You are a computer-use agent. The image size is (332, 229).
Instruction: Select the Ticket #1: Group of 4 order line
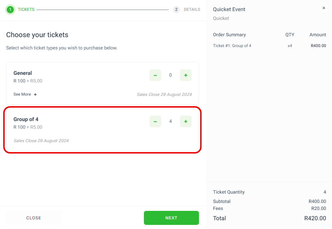[269, 46]
